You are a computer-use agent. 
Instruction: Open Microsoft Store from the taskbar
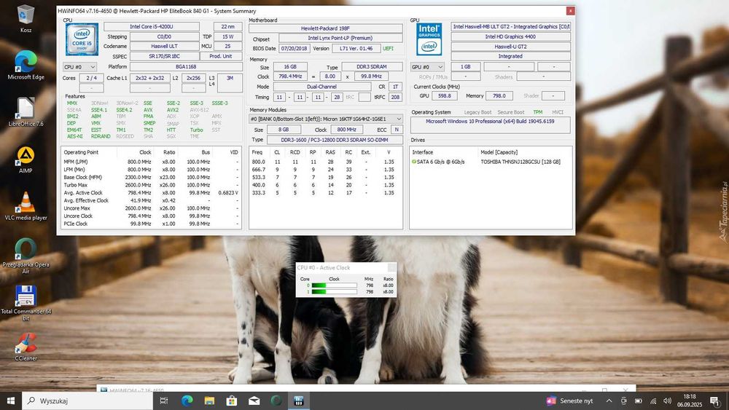pyautogui.click(x=232, y=401)
